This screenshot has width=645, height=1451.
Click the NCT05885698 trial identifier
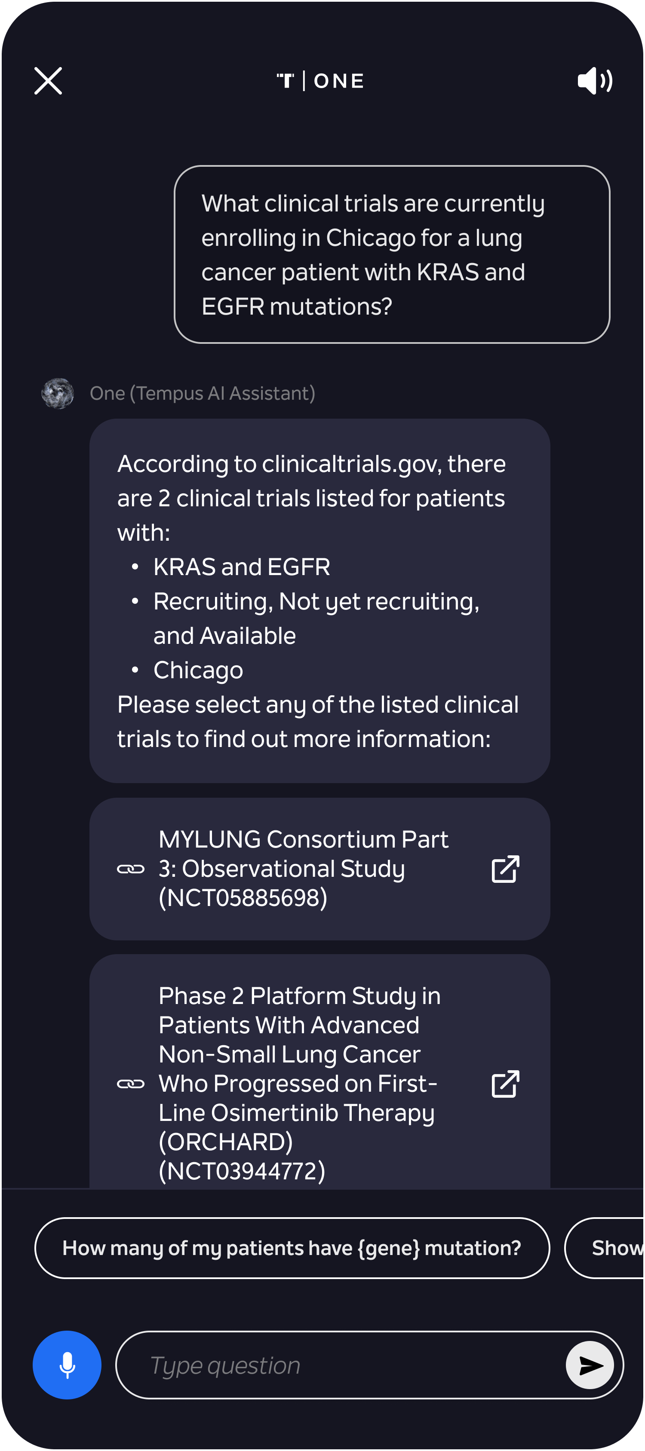(x=243, y=898)
